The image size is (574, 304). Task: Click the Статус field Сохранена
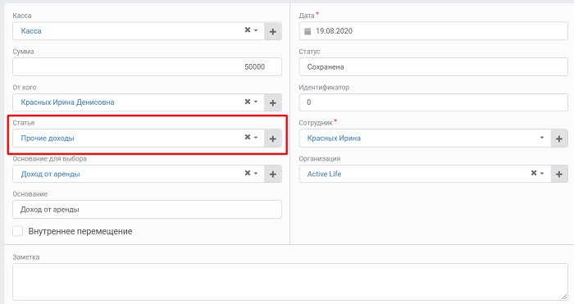click(434, 67)
